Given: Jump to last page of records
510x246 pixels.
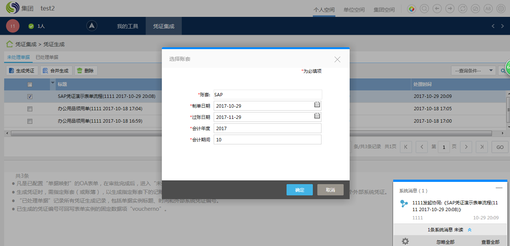Looking at the screenshot, I should pos(482,147).
